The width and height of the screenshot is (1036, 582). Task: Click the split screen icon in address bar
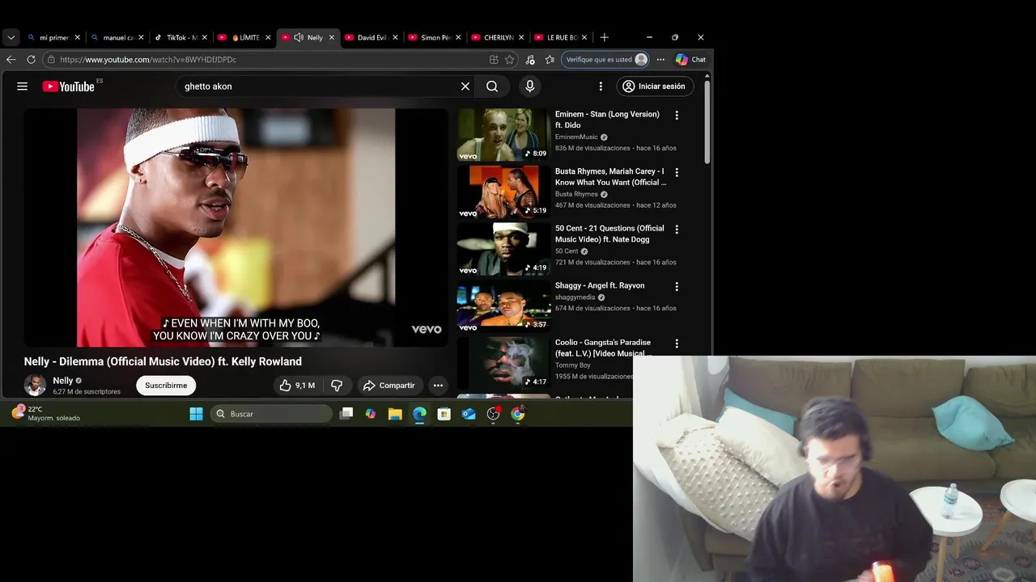494,59
